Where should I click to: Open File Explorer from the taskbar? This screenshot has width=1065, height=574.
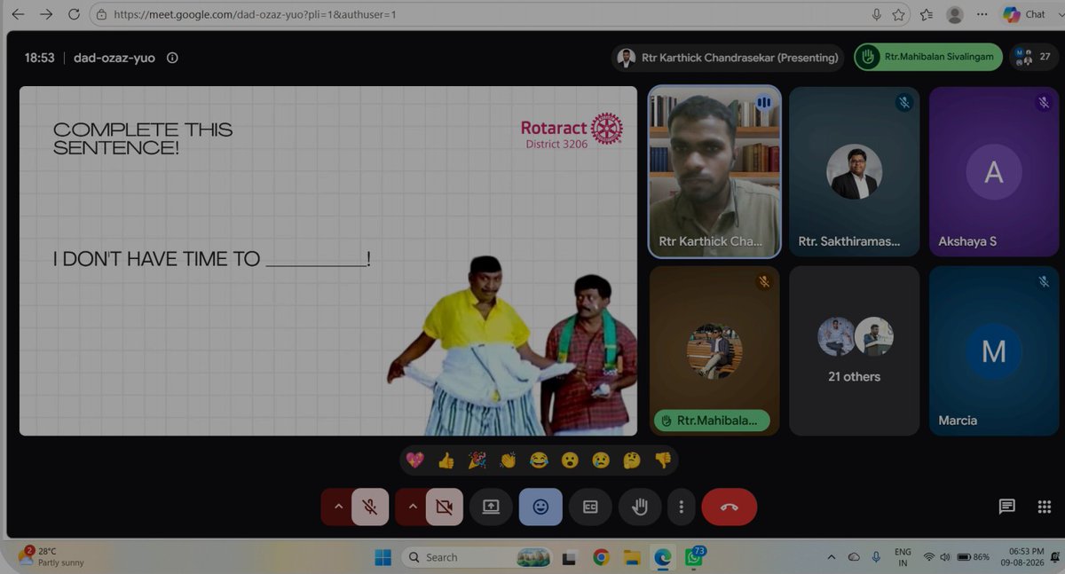(x=632, y=557)
